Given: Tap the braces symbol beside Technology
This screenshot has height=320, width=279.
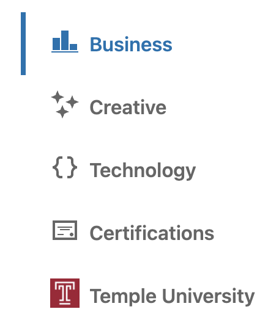Looking at the screenshot, I should [65, 167].
